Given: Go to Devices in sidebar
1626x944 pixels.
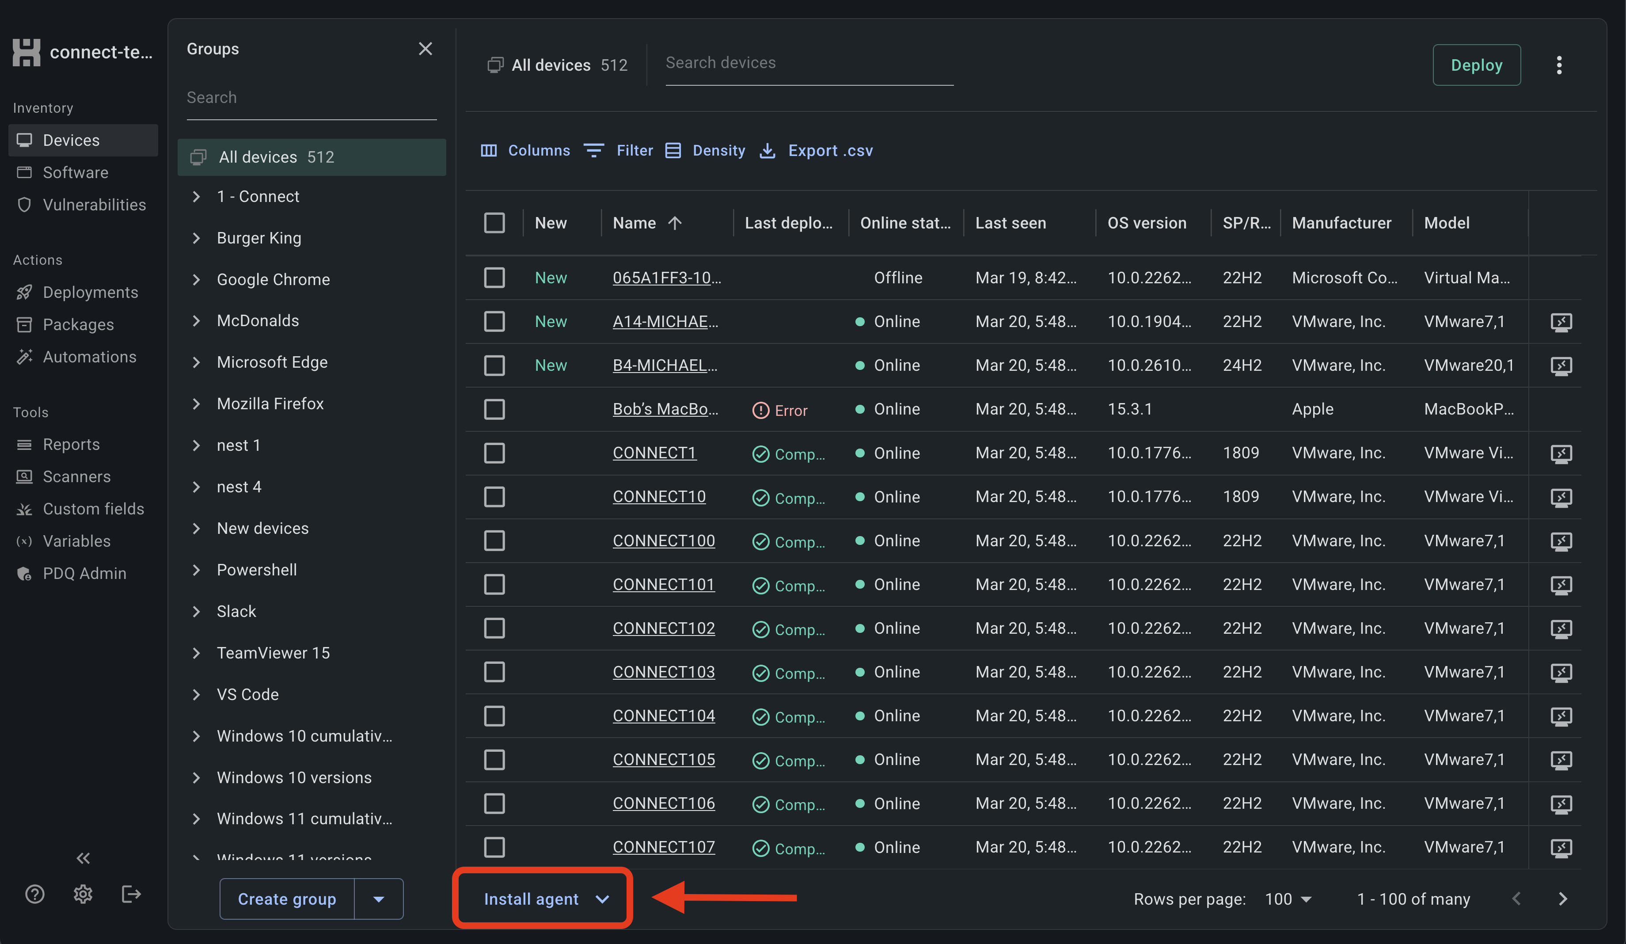Looking at the screenshot, I should (x=83, y=140).
